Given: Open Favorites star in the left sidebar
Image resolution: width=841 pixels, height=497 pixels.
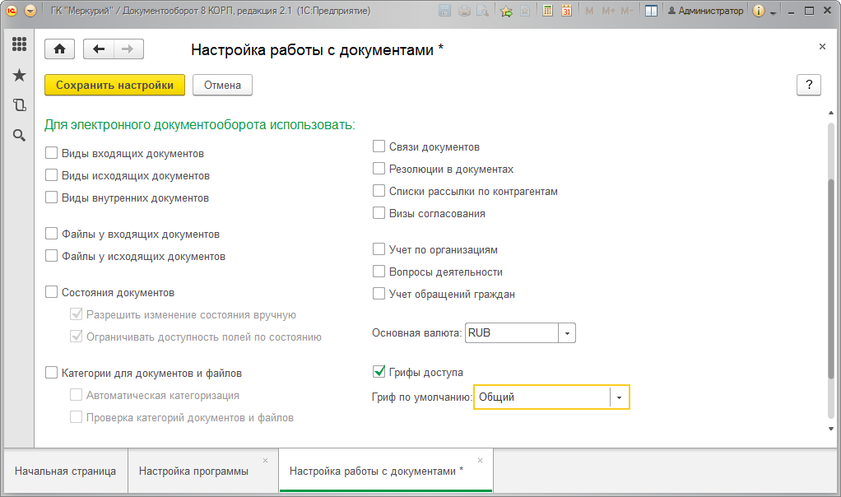Looking at the screenshot, I should tap(19, 75).
